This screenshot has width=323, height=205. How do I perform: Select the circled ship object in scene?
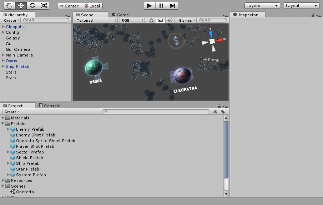(176, 41)
